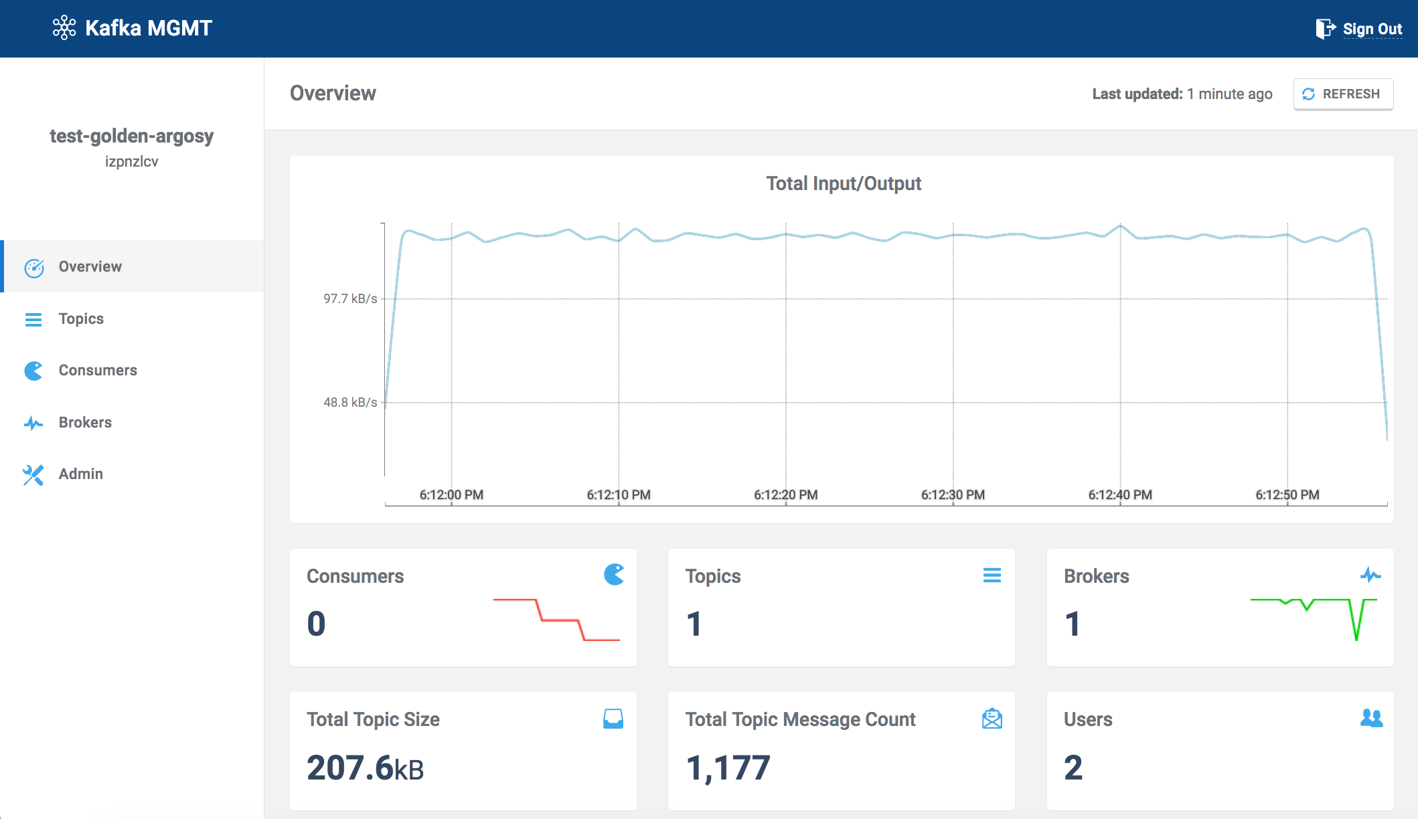Click the pacman icon on Consumers card
The height and width of the screenshot is (819, 1418).
(614, 574)
